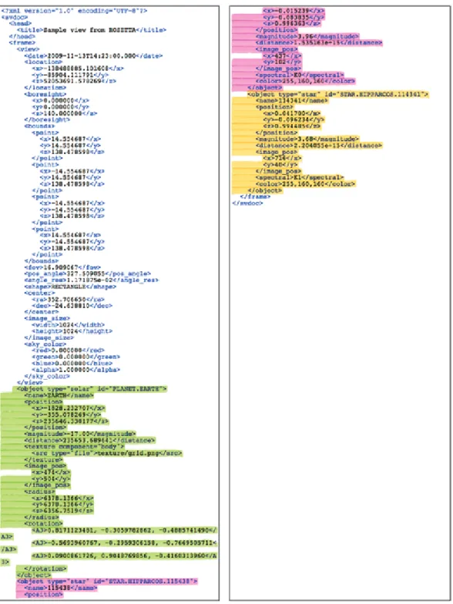Click the yellow-highlighted image_pos '<x>714</x>' line
Screen dimensions: 453x604
click(282, 159)
